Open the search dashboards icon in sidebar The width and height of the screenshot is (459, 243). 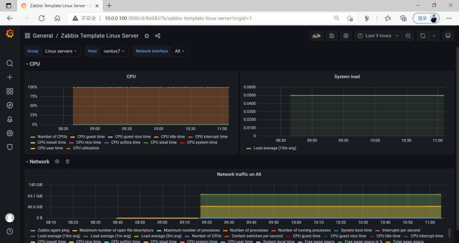tap(10, 64)
